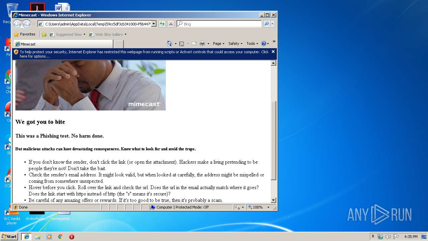
Task: Open the zoom level 100% button
Action: pos(255,207)
